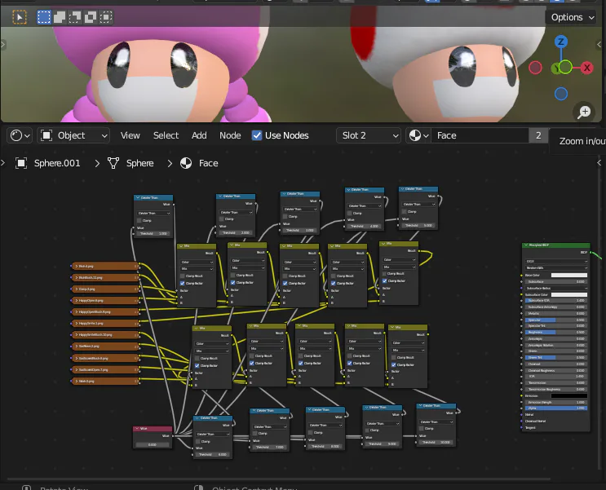This screenshot has height=490, width=606.
Task: Click the Base Color swatch
Action: (x=569, y=276)
